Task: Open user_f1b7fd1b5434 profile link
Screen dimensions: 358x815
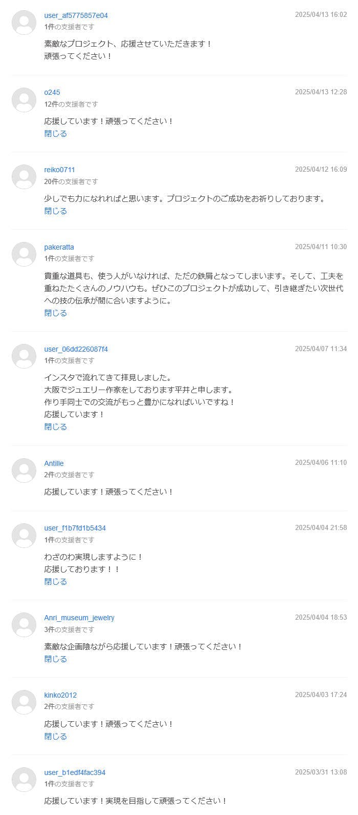Action: click(x=75, y=528)
